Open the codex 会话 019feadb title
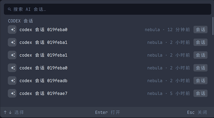The height and width of the screenshot is (118, 214). pos(43,81)
